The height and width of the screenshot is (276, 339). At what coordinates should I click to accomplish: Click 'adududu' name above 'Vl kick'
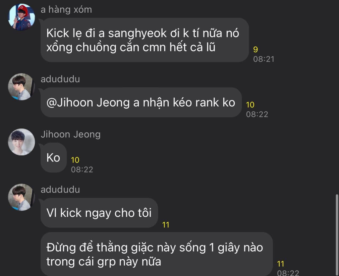click(60, 190)
